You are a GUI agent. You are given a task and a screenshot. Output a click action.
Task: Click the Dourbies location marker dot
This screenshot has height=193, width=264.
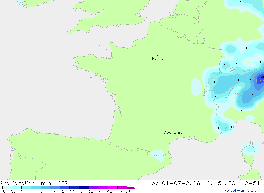[173, 129]
